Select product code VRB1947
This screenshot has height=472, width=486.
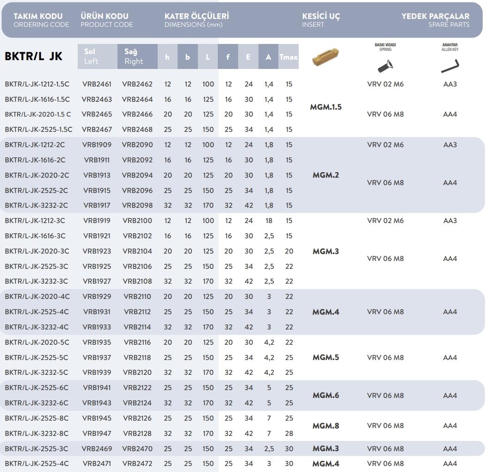[x=97, y=433]
